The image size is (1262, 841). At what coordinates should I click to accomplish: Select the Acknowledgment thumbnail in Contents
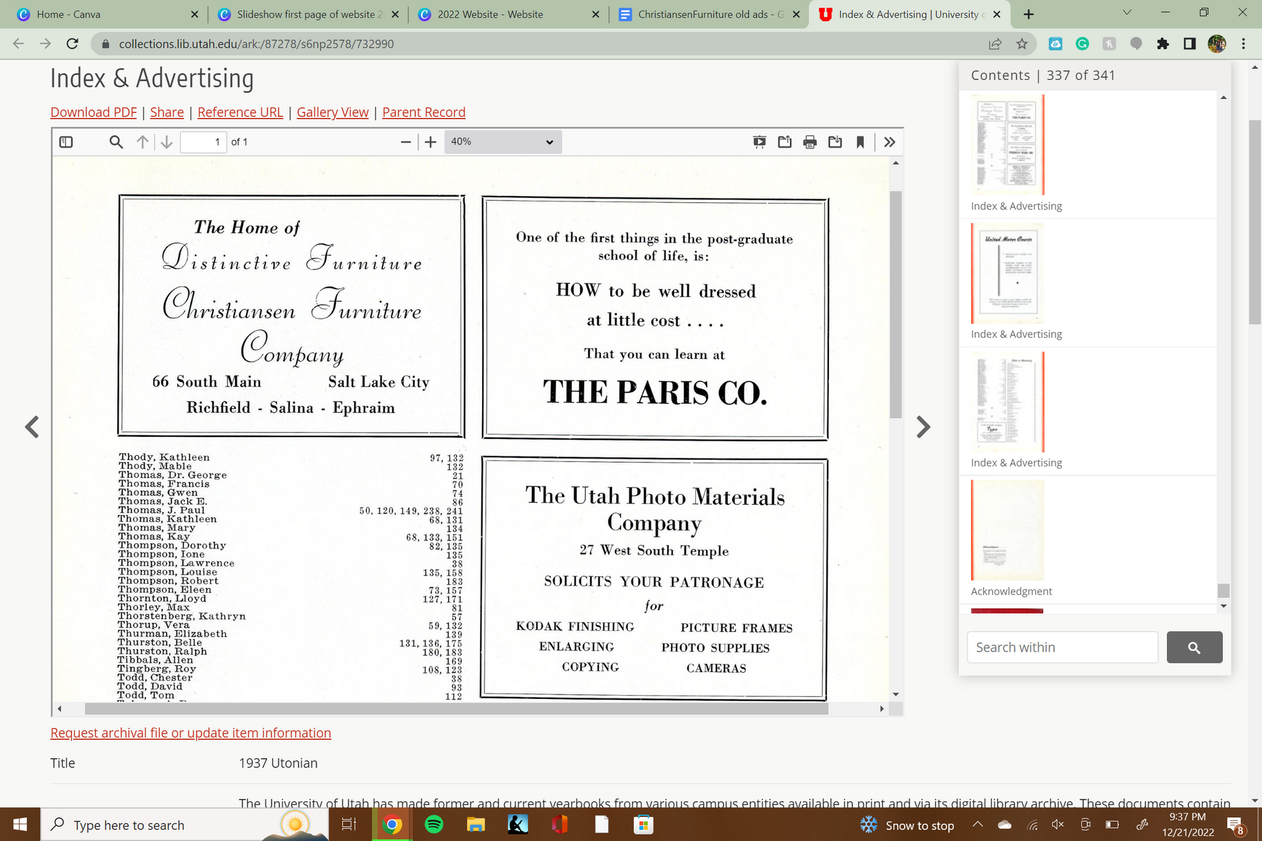(x=1007, y=530)
